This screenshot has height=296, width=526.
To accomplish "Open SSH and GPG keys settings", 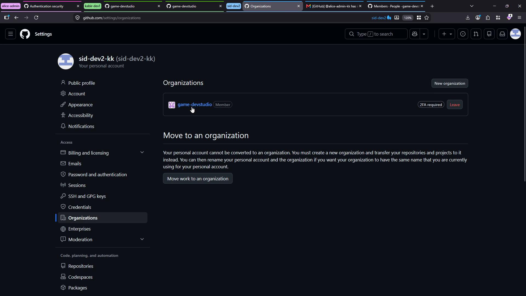I will point(102,196).
